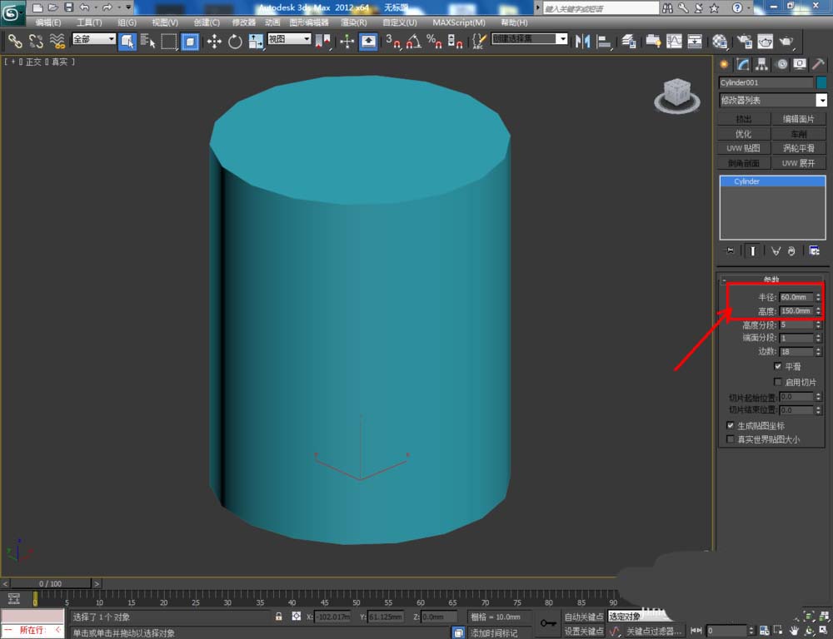Viewport: 833px width, 639px height.
Task: Click the Select and Link chain icon
Action: pyautogui.click(x=15, y=41)
